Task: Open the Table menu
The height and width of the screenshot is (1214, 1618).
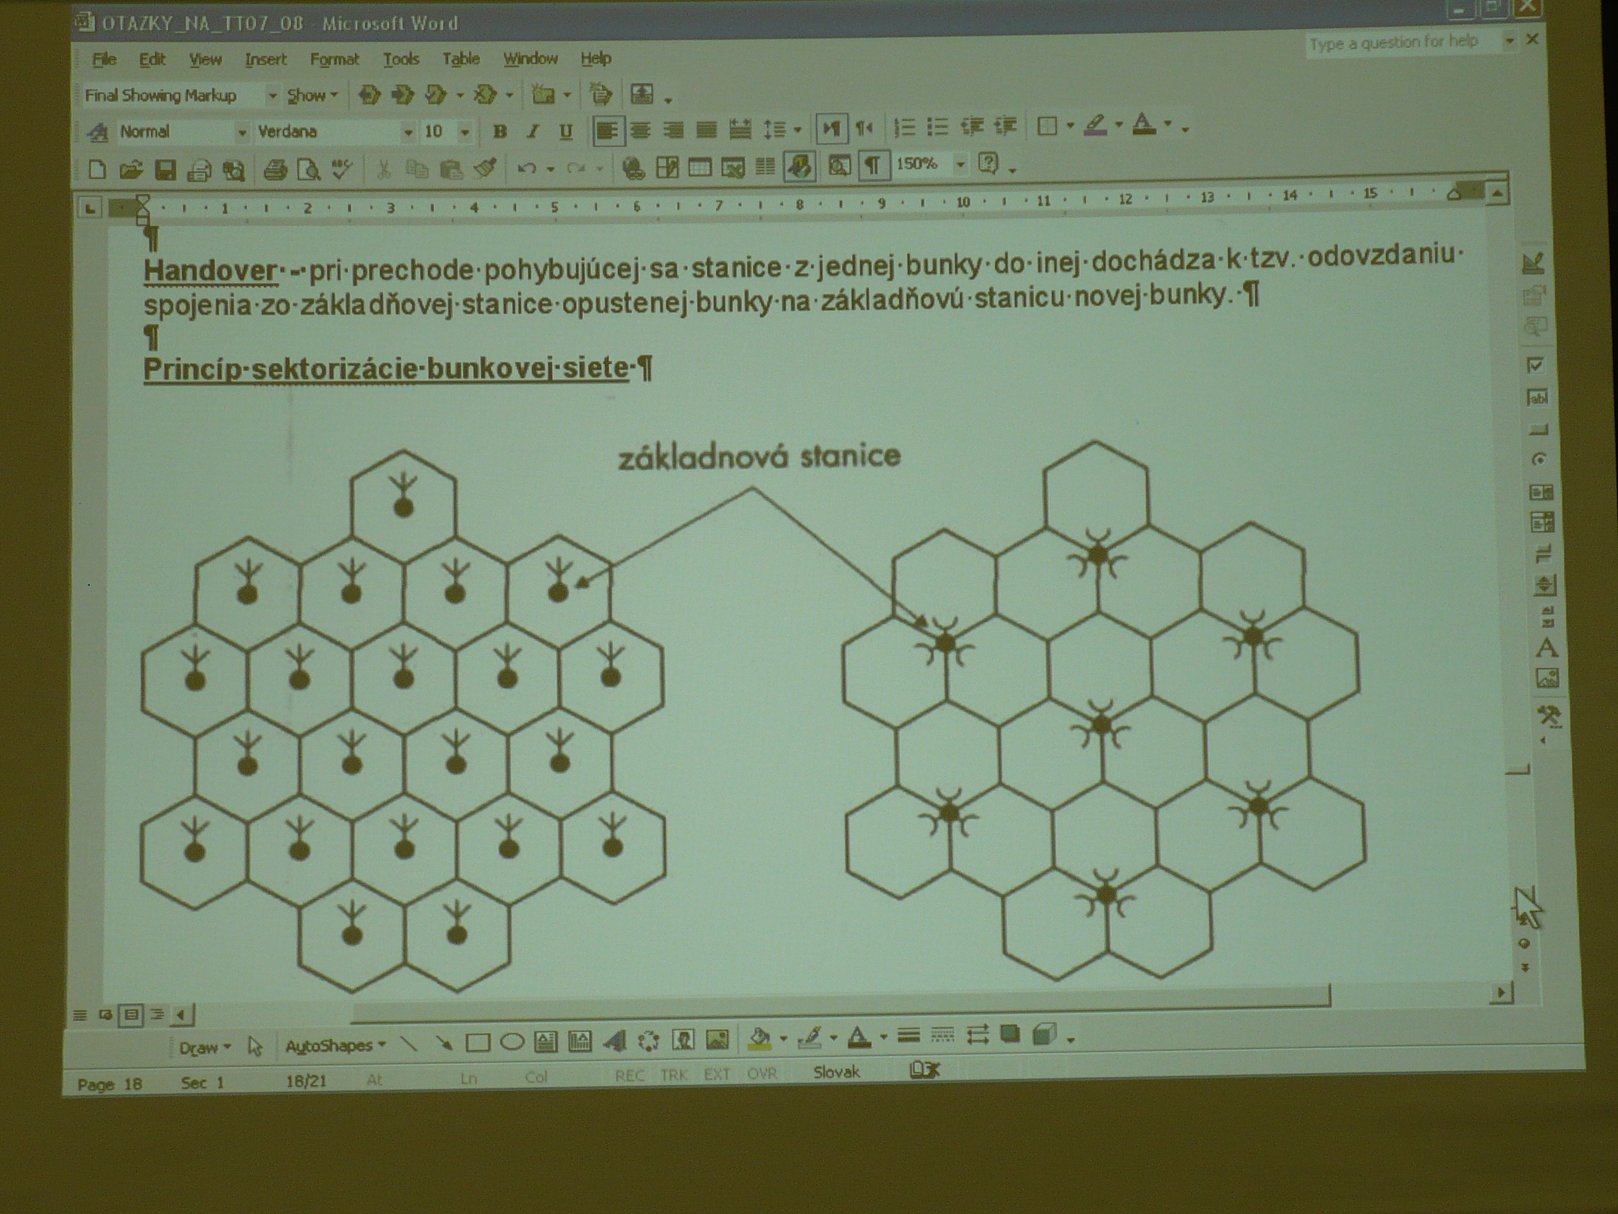Action: click(x=461, y=59)
